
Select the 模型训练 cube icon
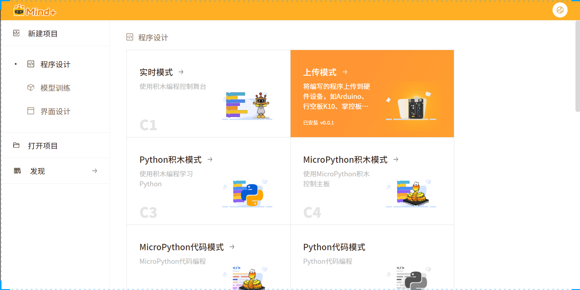(31, 87)
